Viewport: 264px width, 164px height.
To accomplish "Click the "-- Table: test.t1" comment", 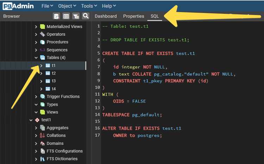I will pyautogui.click(x=125, y=26).
